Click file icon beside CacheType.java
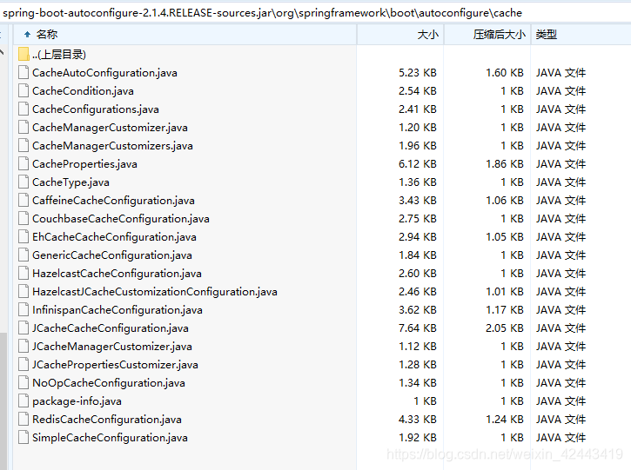Image resolution: width=631 pixels, height=470 pixels. pos(23,182)
